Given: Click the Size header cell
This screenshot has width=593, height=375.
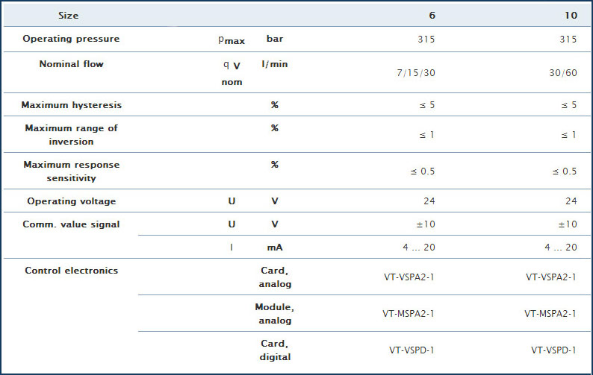Looking at the screenshot, I should 67,16.
